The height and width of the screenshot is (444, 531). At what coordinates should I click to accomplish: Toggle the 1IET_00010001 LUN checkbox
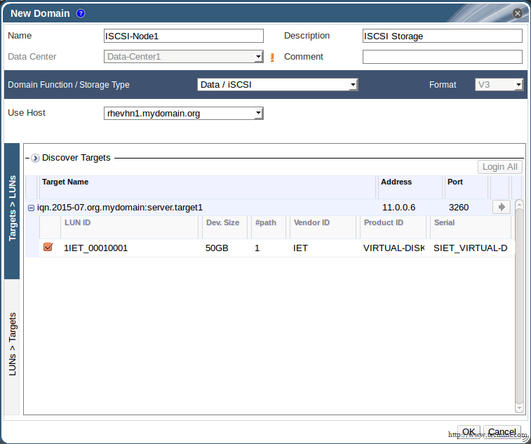coord(48,247)
